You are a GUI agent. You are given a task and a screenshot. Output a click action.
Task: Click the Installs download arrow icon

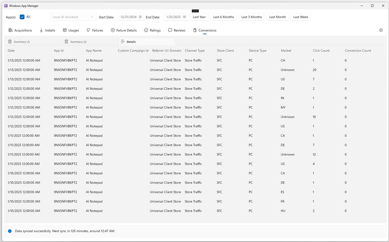pyautogui.click(x=41, y=30)
